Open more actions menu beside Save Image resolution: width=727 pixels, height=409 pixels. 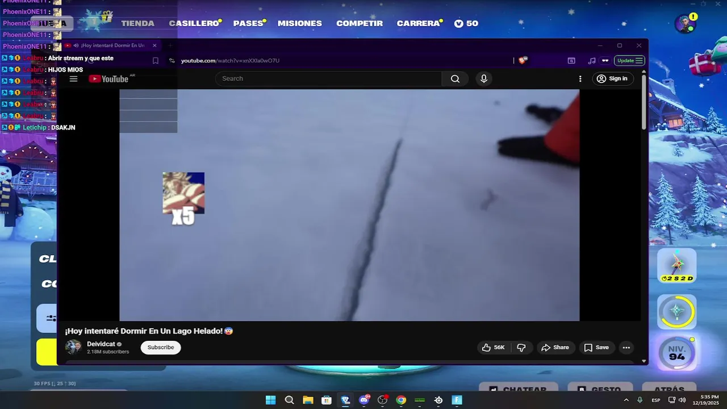(626, 347)
